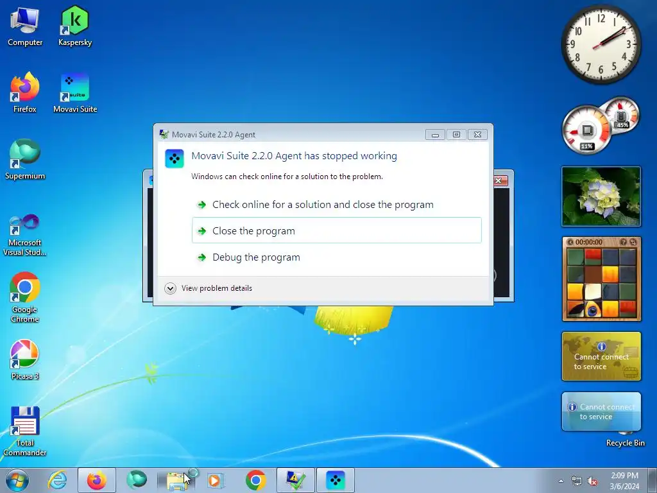Show hidden system tray icons
This screenshot has width=657, height=493.
pos(561,481)
